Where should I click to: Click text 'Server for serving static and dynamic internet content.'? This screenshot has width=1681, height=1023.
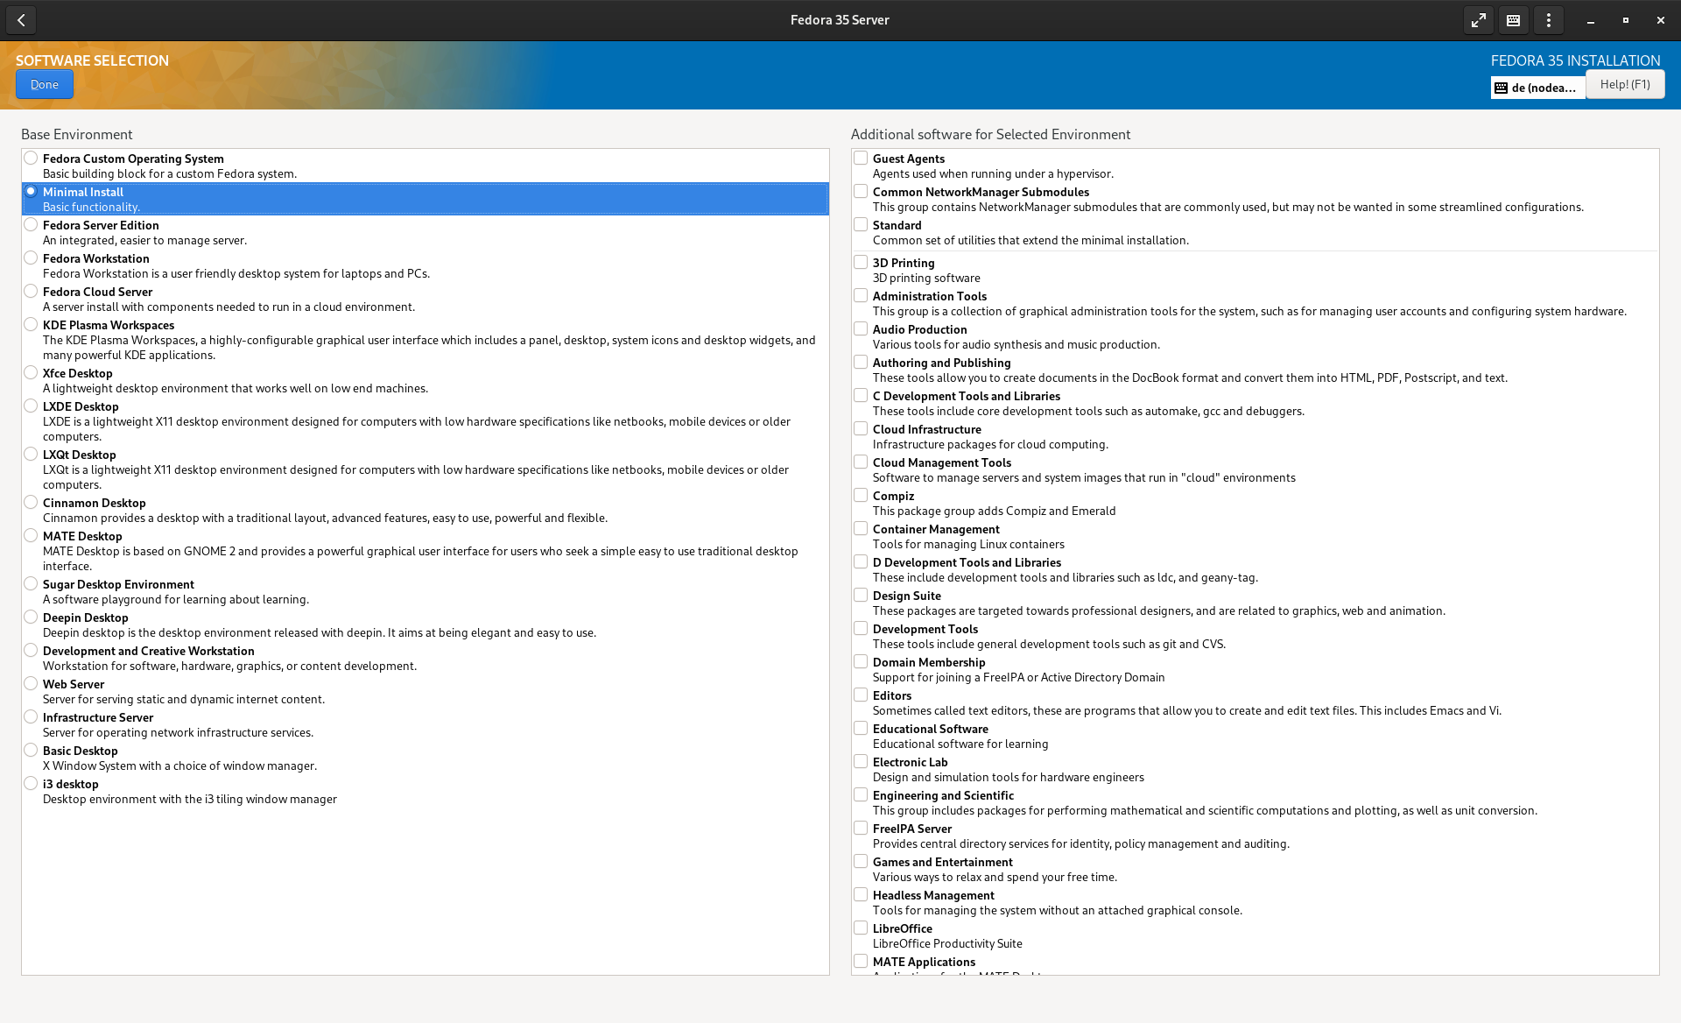point(184,700)
